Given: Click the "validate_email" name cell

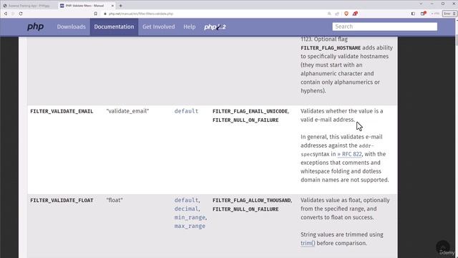Looking at the screenshot, I should [127, 111].
